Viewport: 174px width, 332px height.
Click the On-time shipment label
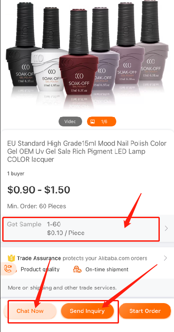107,269
